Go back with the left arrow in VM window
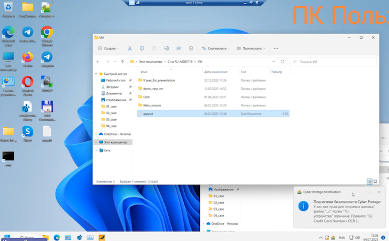Image resolution: width=389 pixels, height=241 pixels. pyautogui.click(x=98, y=62)
